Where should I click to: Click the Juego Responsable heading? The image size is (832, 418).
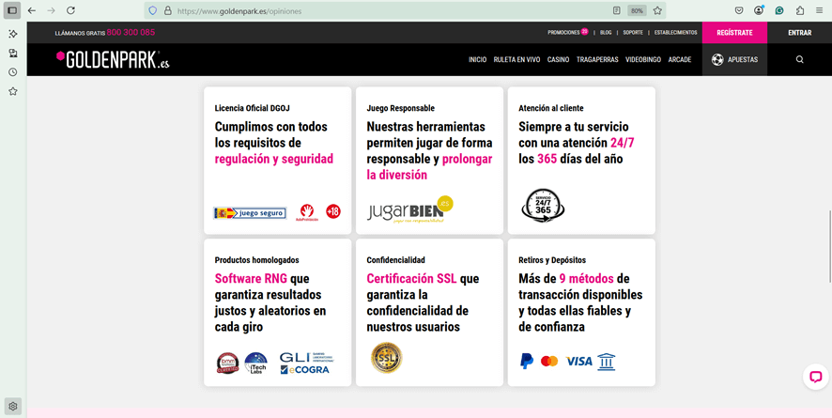[401, 108]
